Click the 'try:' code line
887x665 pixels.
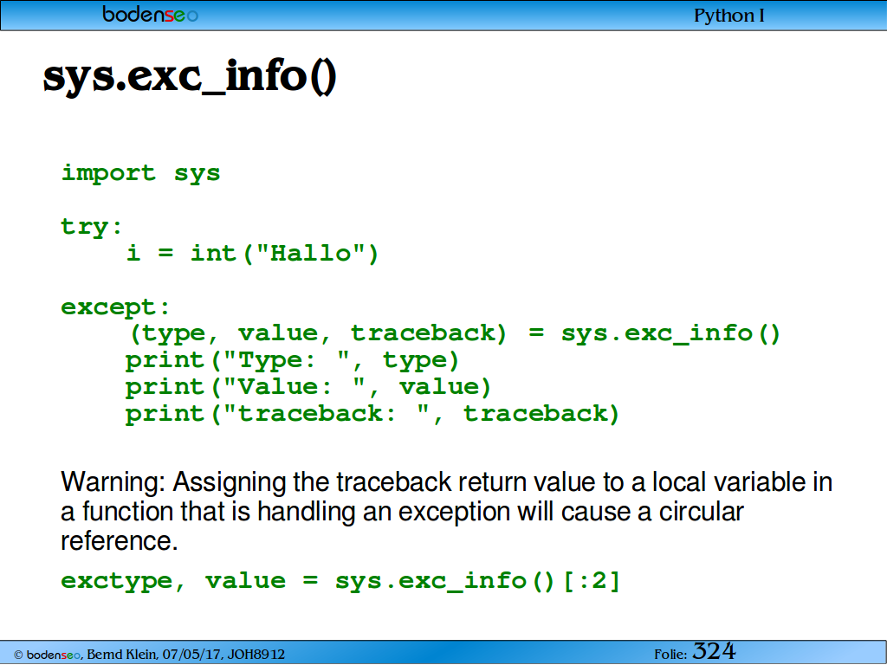pyautogui.click(x=92, y=227)
